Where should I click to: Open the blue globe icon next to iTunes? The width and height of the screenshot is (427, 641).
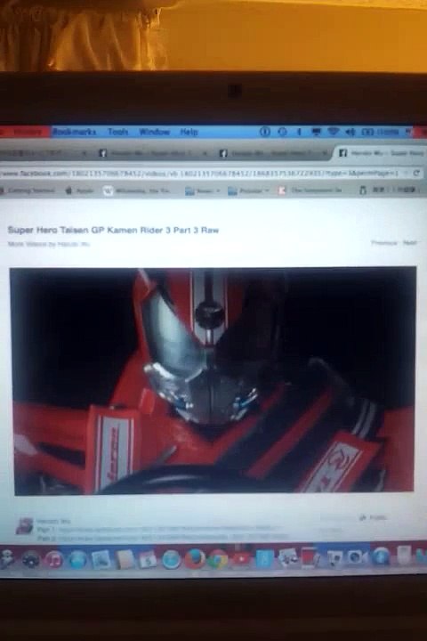(x=77, y=559)
